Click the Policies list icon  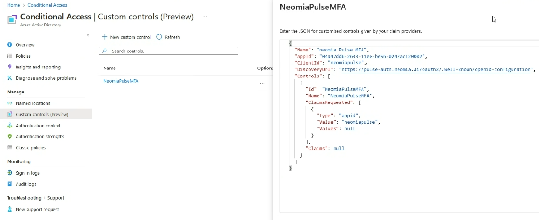(x=9, y=56)
